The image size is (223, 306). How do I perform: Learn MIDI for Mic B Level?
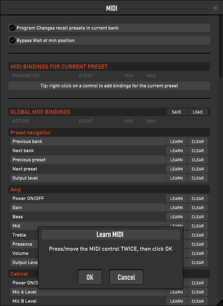[176, 301]
